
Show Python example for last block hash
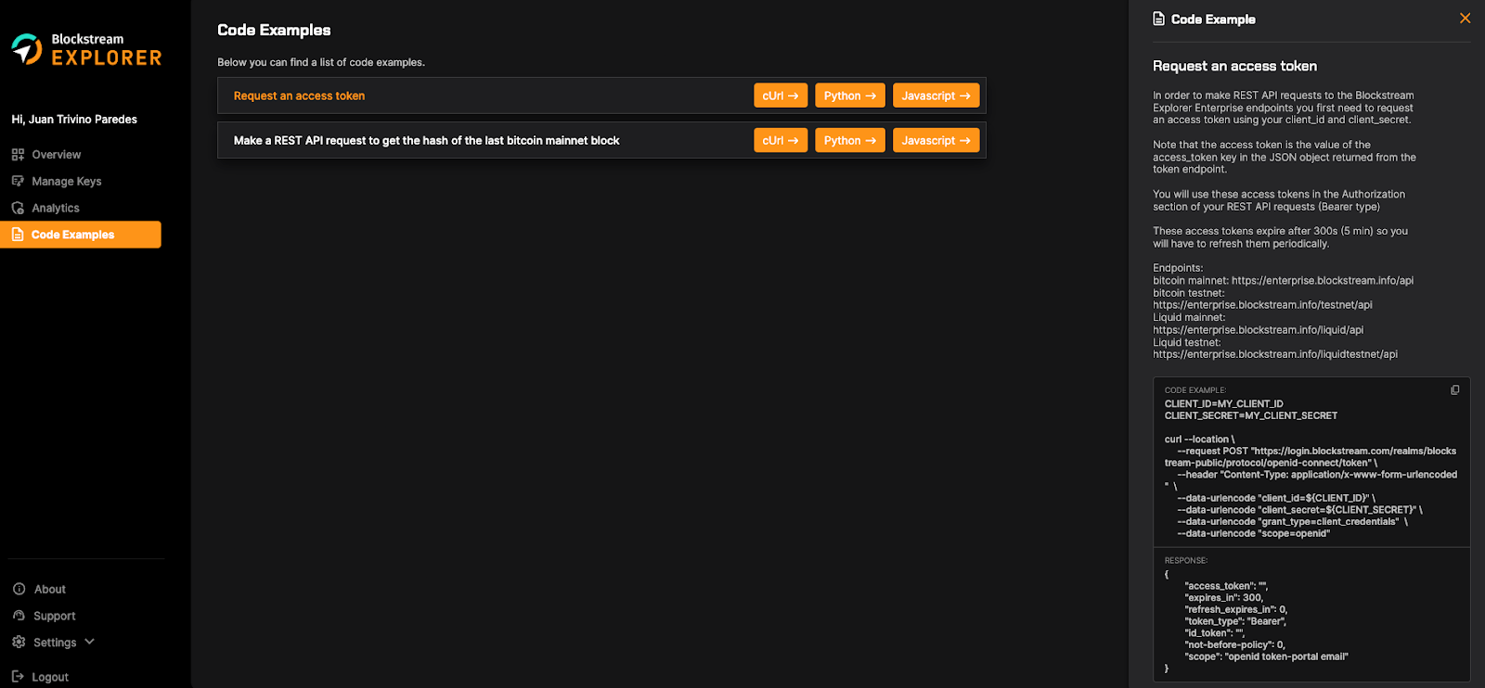pos(850,140)
